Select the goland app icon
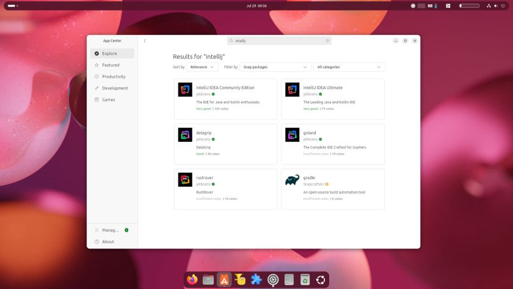Screen dimensions: 513x289 point(292,134)
